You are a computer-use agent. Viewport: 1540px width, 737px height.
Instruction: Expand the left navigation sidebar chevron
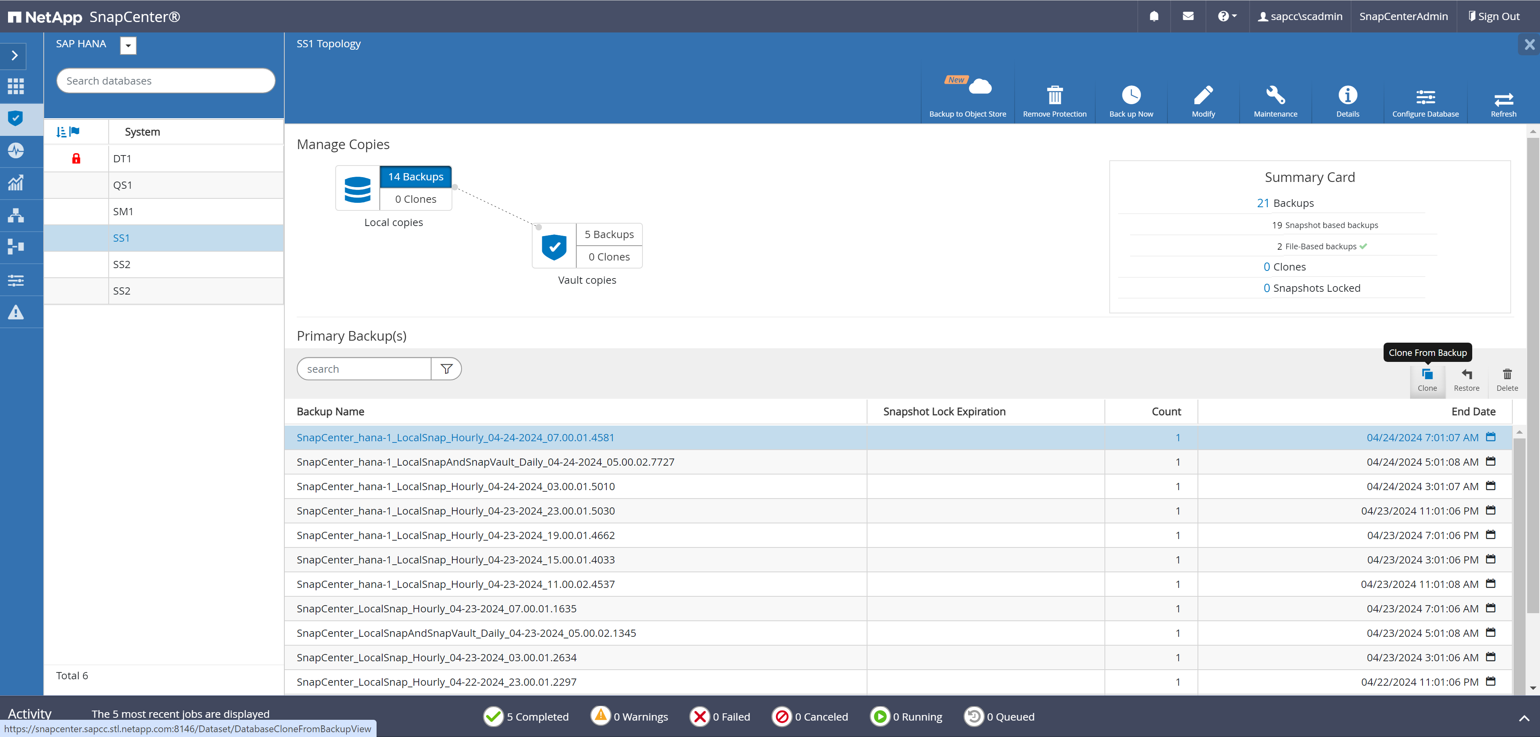pyautogui.click(x=15, y=56)
